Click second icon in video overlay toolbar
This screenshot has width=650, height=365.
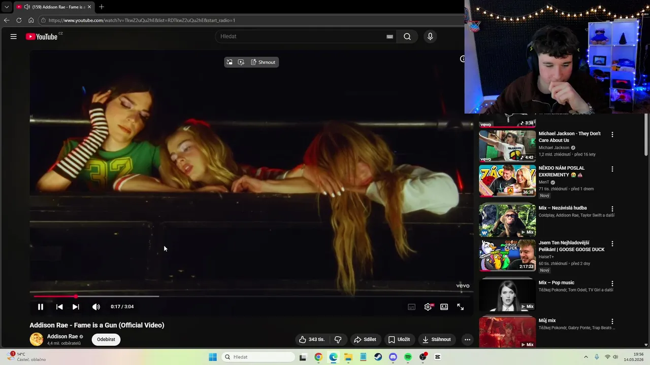click(x=241, y=62)
